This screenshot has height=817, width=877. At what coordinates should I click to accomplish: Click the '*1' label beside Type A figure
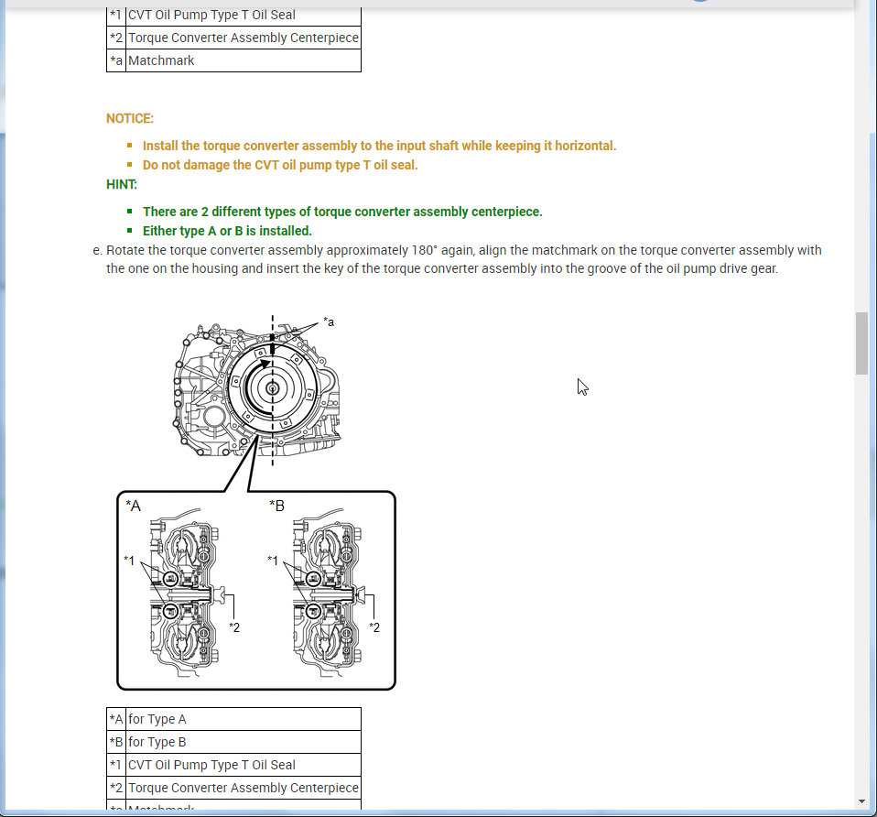tap(129, 561)
